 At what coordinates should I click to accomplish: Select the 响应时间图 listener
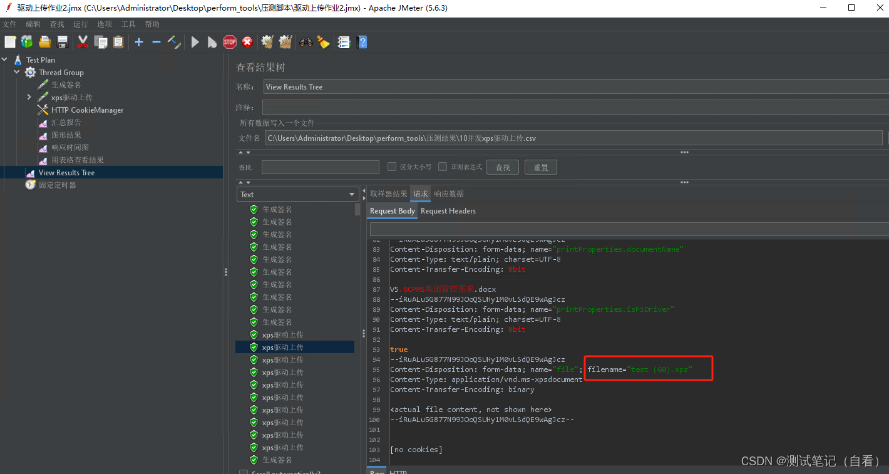(70, 148)
